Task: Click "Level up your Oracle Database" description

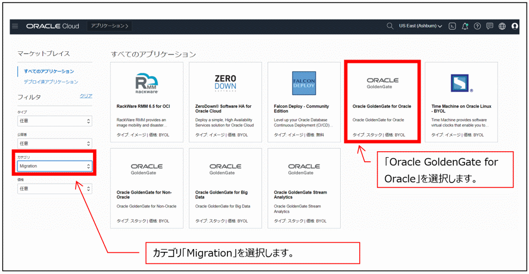Action: pyautogui.click(x=303, y=123)
